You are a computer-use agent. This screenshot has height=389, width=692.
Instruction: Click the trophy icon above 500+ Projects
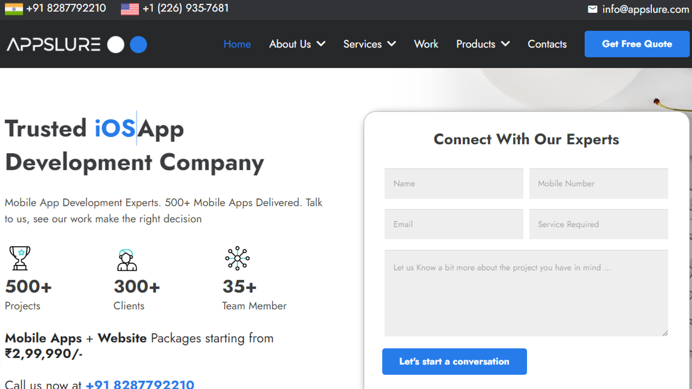(20, 258)
